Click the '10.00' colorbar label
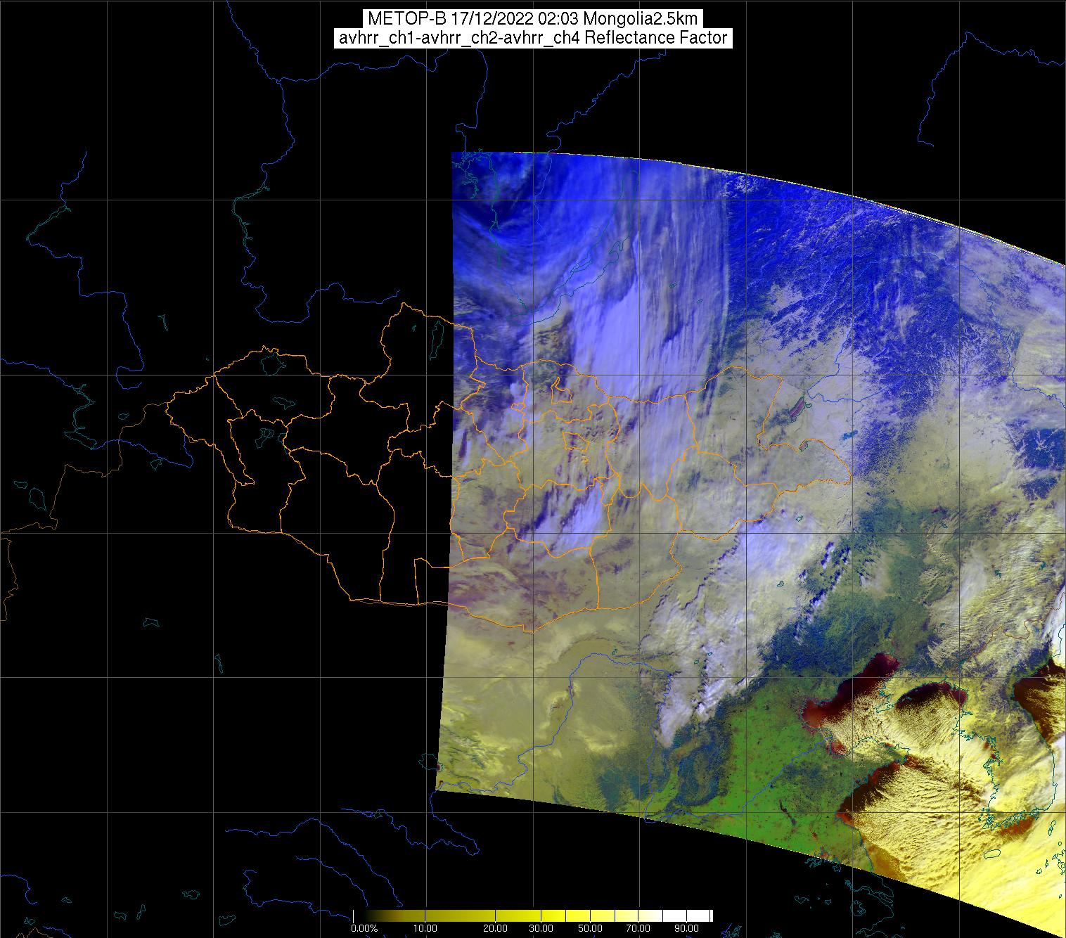This screenshot has height=938, width=1066. coord(427,930)
